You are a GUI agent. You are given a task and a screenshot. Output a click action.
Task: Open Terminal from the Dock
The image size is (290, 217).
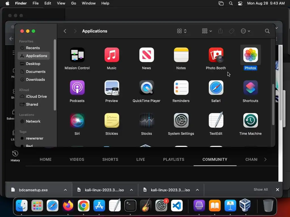tap(130, 205)
